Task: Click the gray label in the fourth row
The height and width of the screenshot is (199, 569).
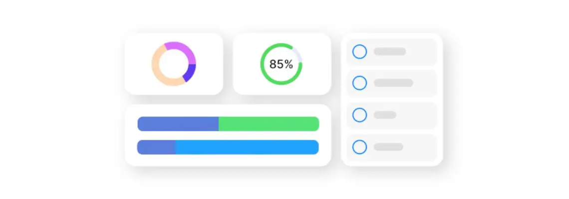Action: pos(388,147)
